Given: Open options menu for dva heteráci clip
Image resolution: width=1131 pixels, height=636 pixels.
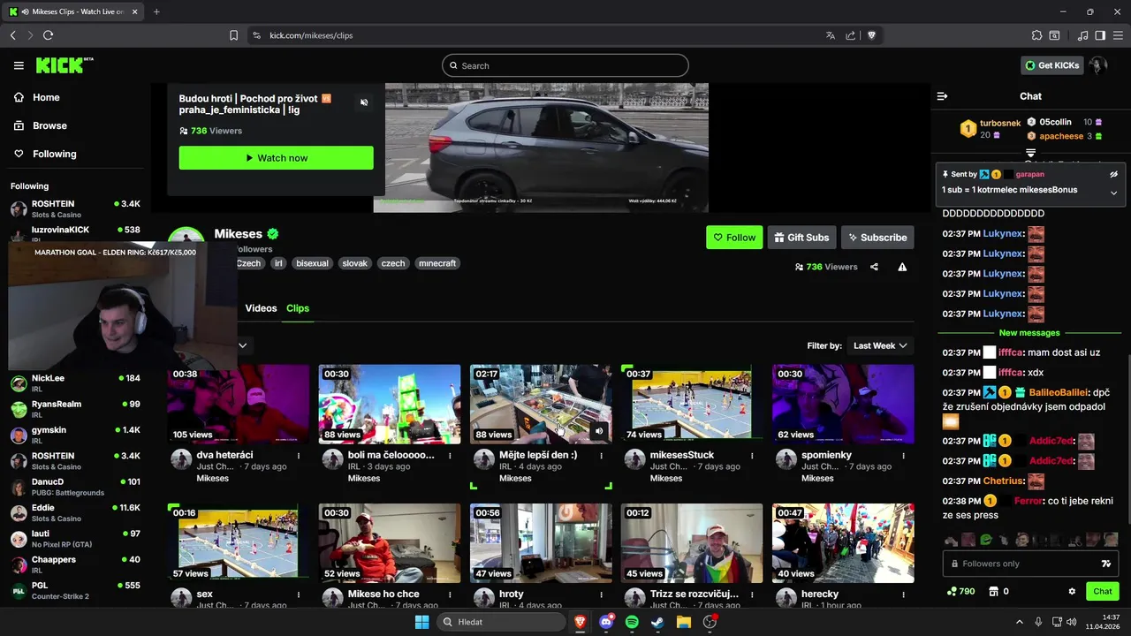Looking at the screenshot, I should click(299, 456).
